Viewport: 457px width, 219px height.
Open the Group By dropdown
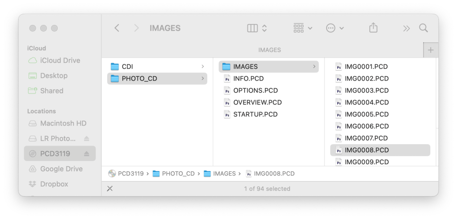tap(302, 28)
